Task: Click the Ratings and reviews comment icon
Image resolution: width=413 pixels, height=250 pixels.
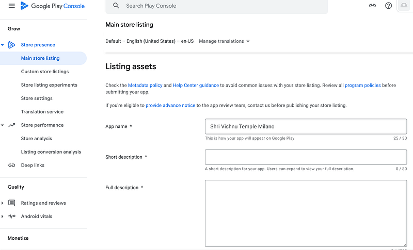Action: click(x=11, y=203)
